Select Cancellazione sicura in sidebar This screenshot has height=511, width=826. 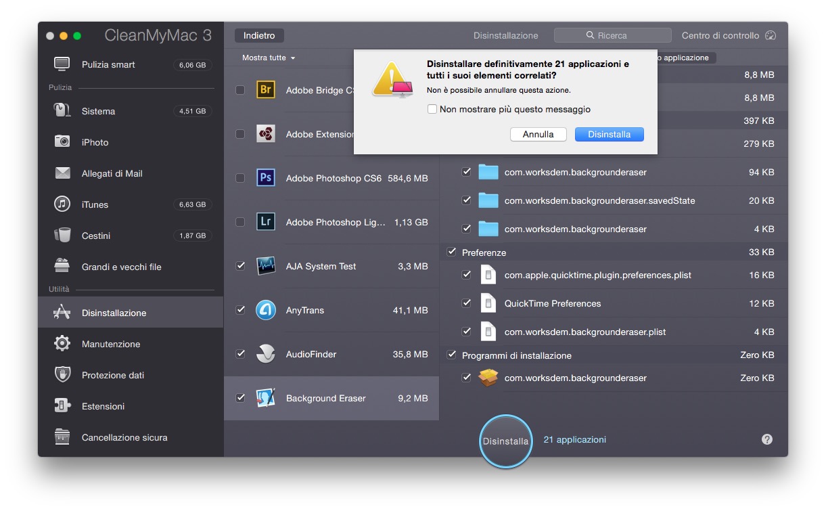(131, 437)
